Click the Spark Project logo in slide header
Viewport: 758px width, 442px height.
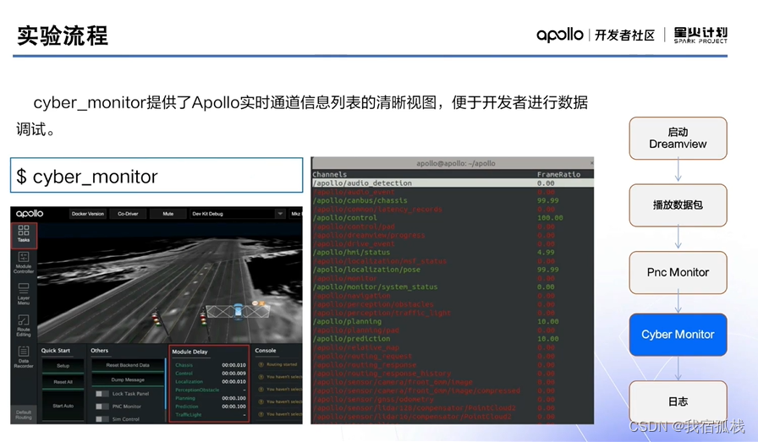[x=700, y=35]
